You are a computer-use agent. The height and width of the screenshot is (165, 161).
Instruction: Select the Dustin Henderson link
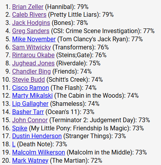pos(37,136)
